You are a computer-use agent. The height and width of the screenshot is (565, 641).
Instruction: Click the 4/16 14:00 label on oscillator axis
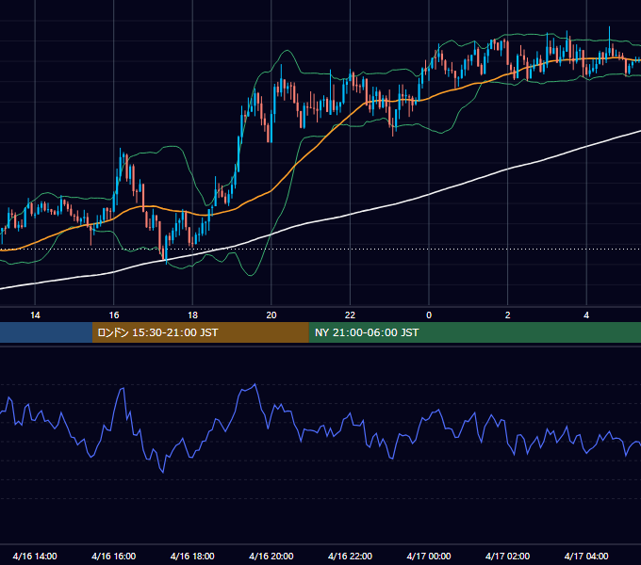35,556
